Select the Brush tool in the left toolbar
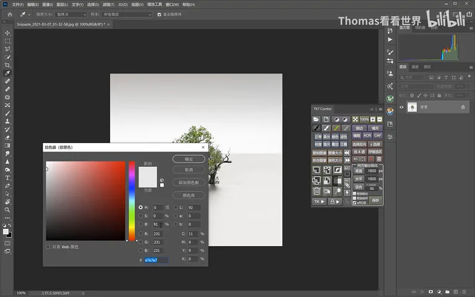475x297 pixels. 7,113
